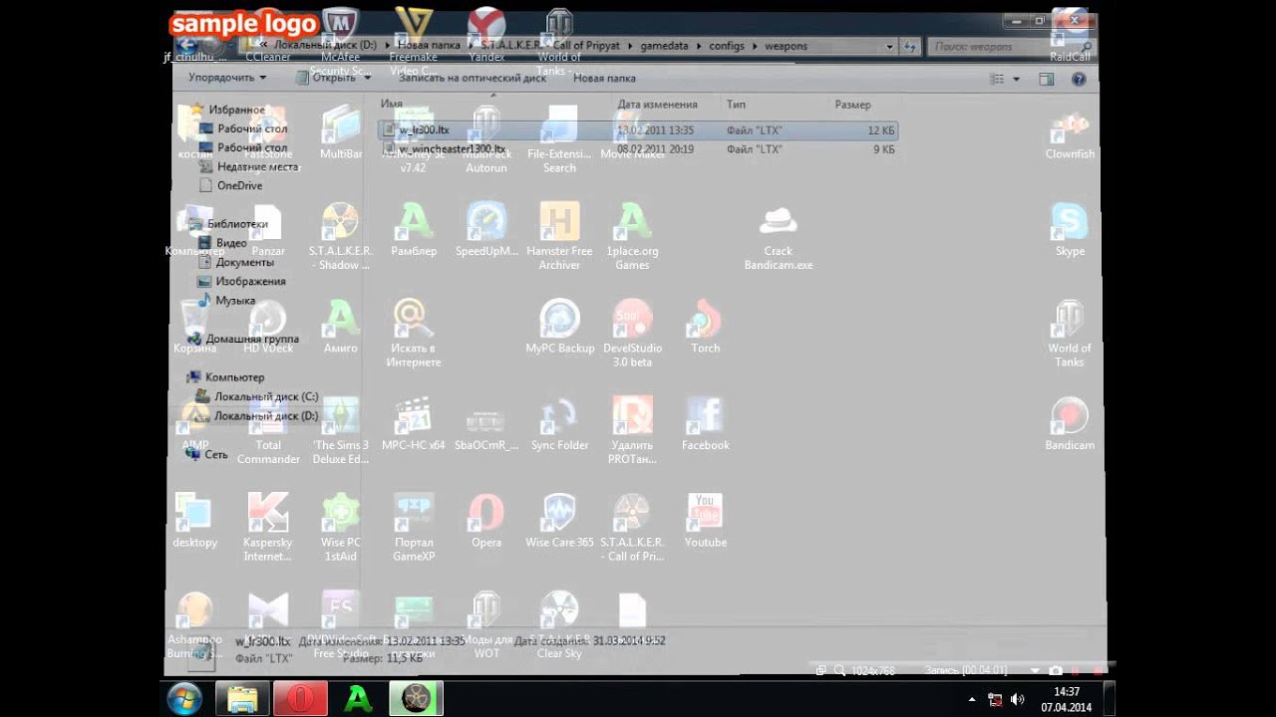
Task: Toggle the Explorer preview pane button
Action: [1047, 79]
